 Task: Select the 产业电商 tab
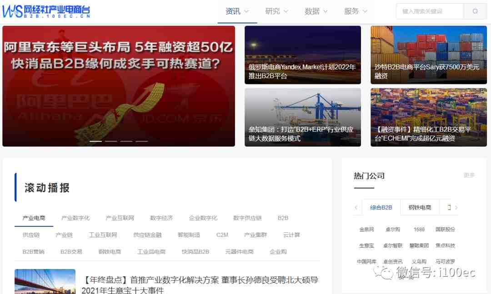click(34, 218)
